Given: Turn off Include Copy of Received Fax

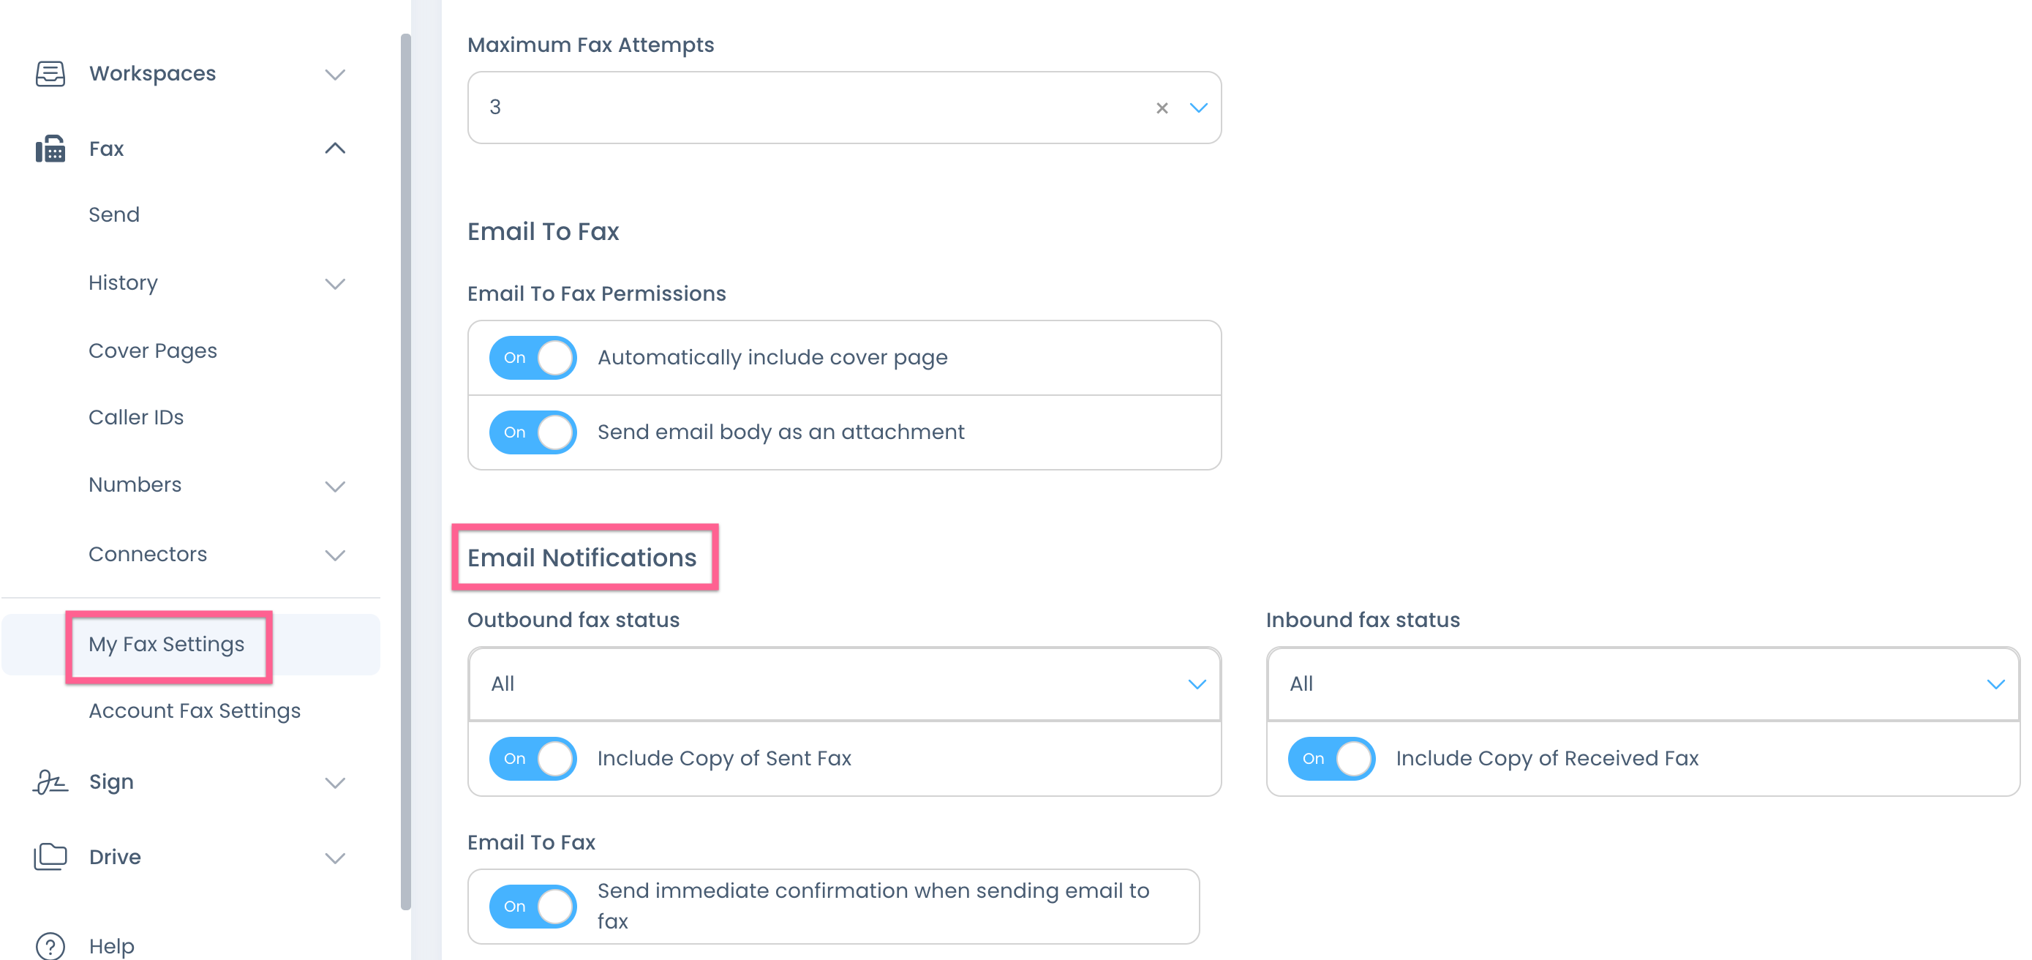Looking at the screenshot, I should coord(1331,758).
